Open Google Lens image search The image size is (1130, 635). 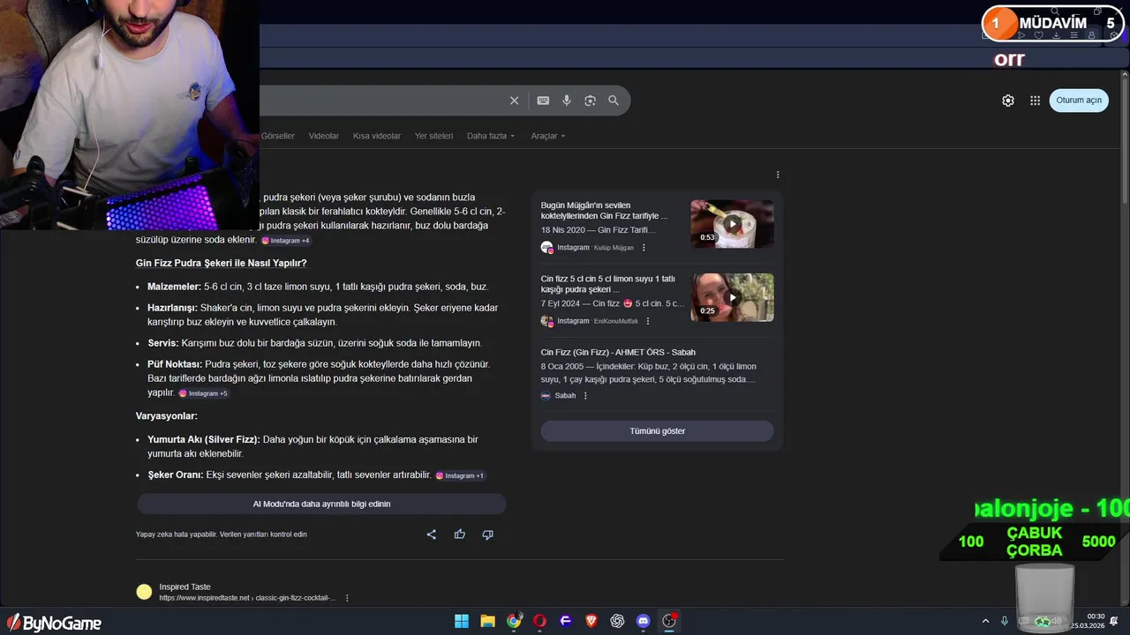(x=590, y=101)
